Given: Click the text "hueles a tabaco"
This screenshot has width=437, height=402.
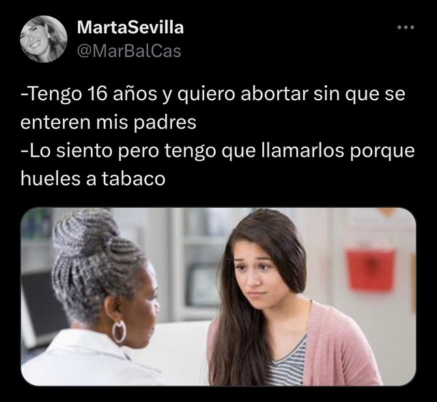Looking at the screenshot, I should [93, 179].
